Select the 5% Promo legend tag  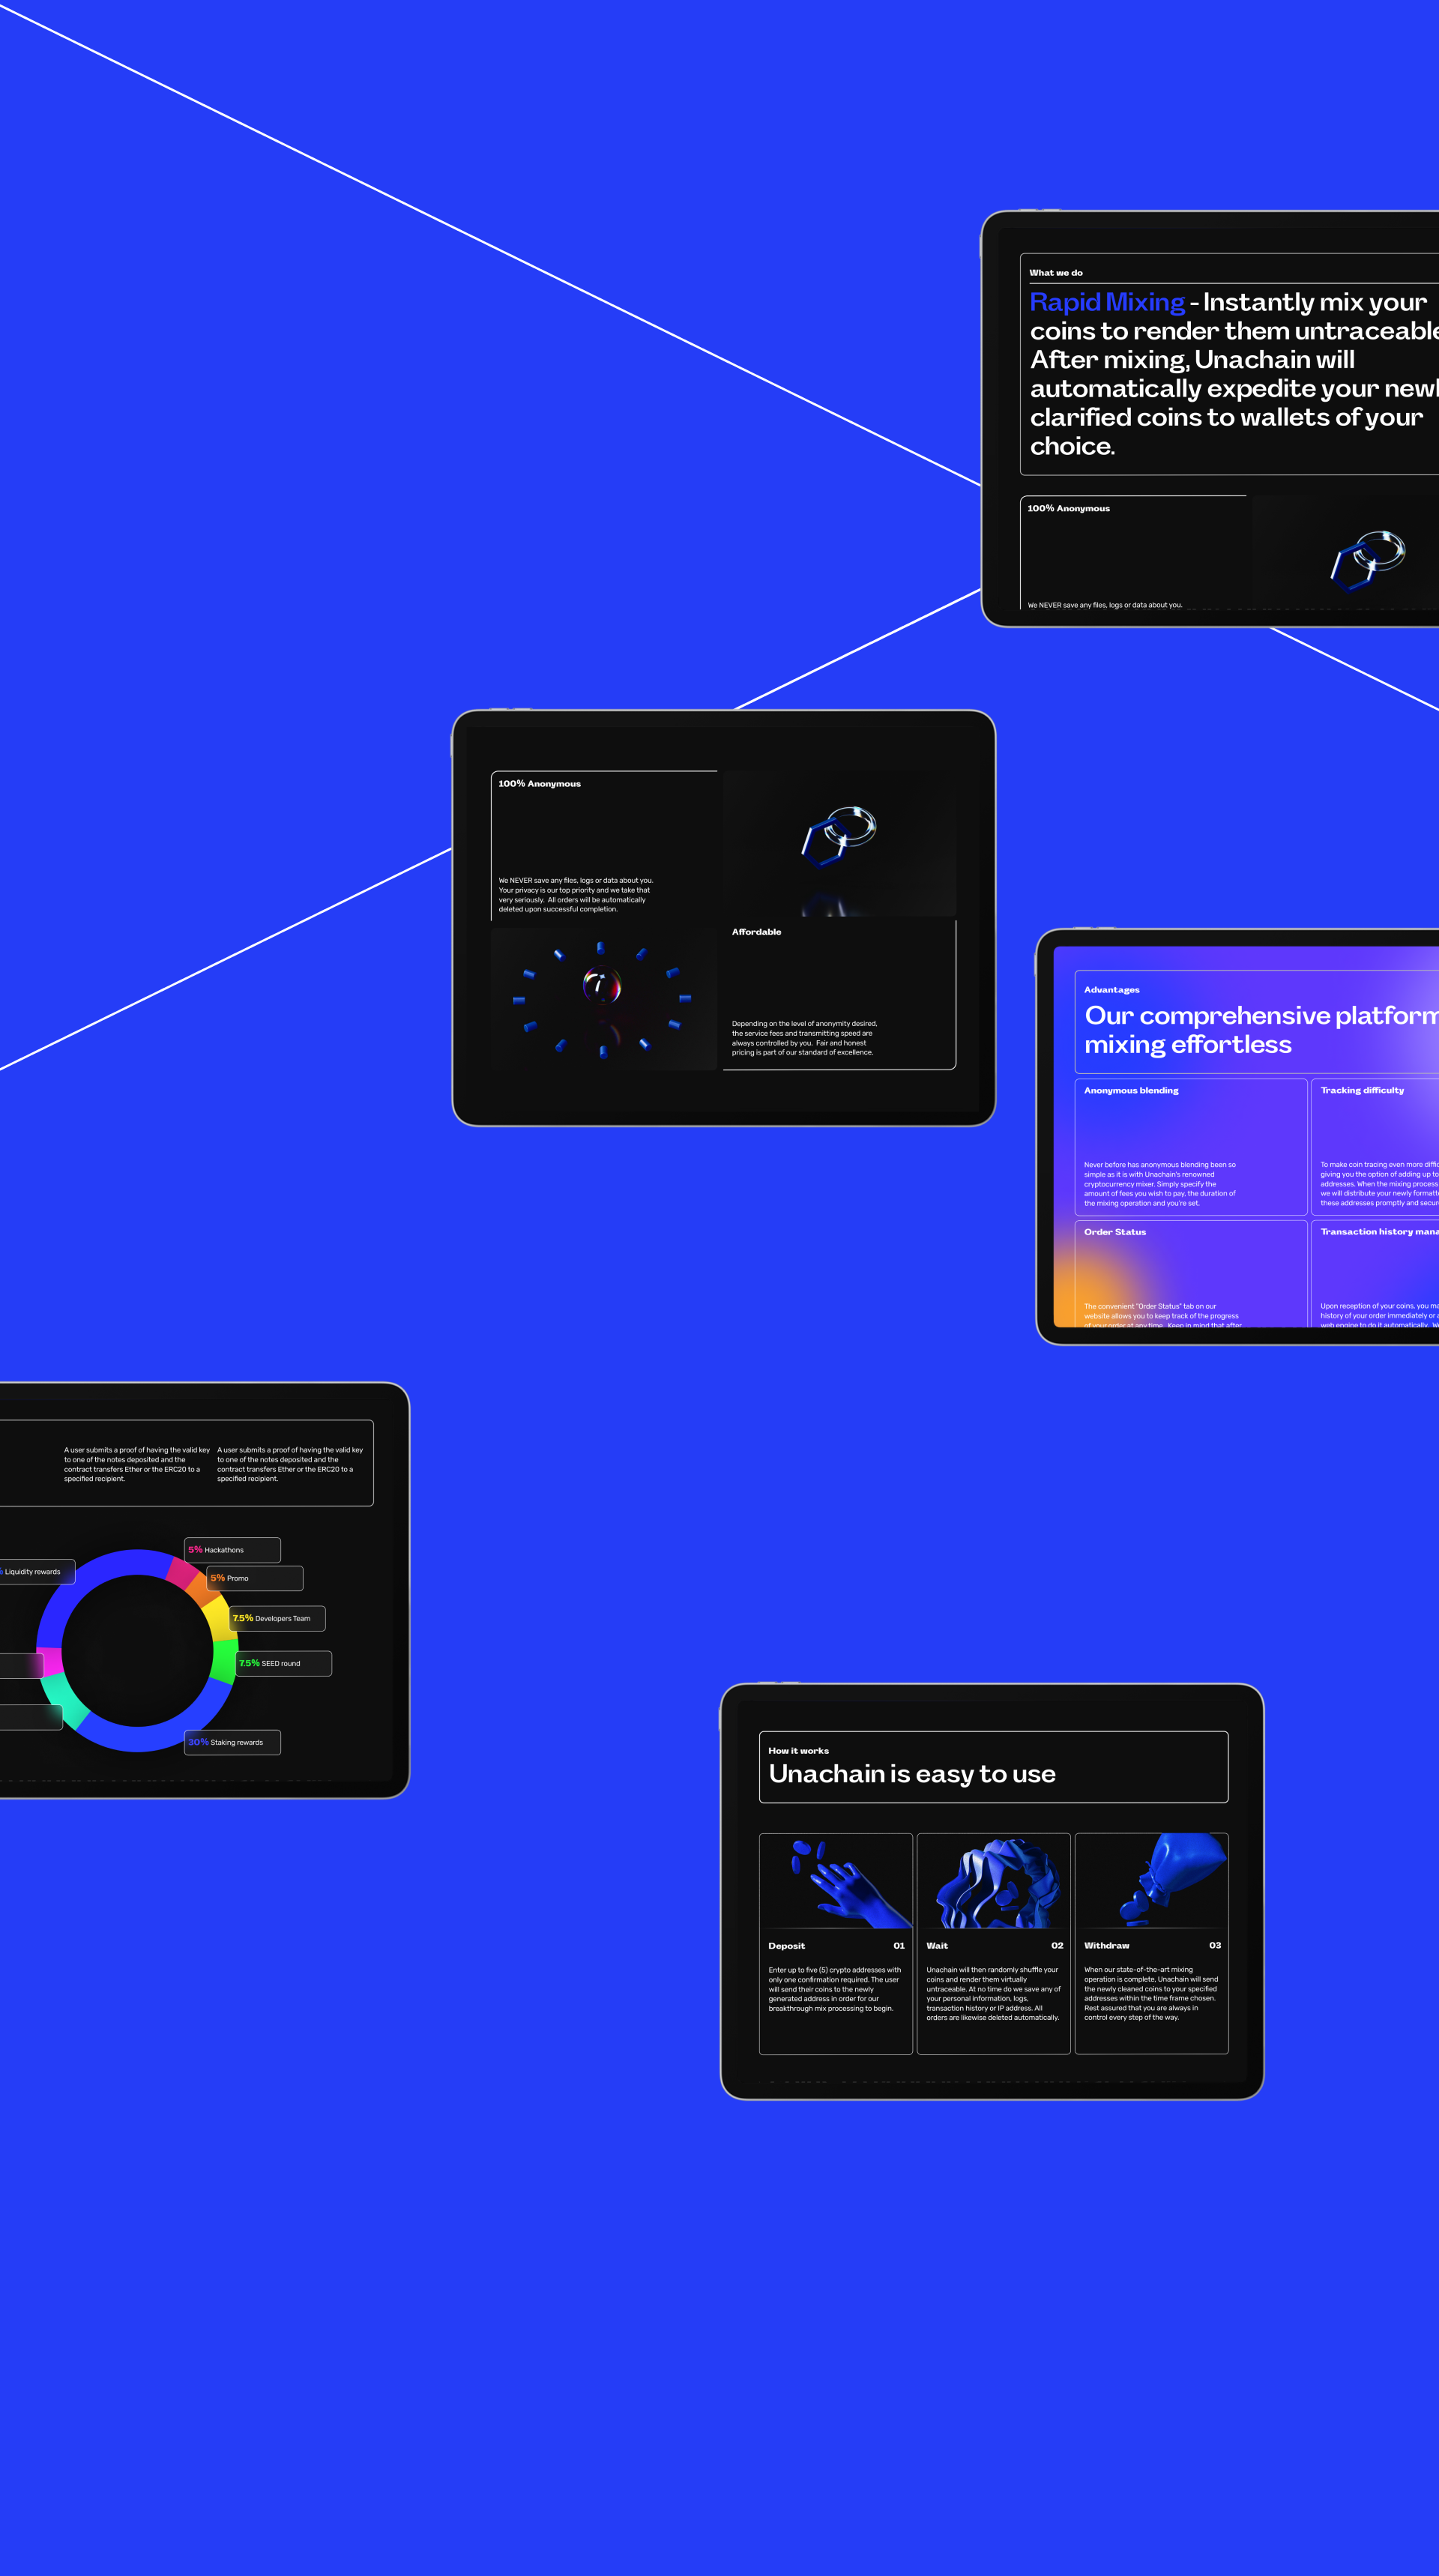pyautogui.click(x=254, y=1578)
